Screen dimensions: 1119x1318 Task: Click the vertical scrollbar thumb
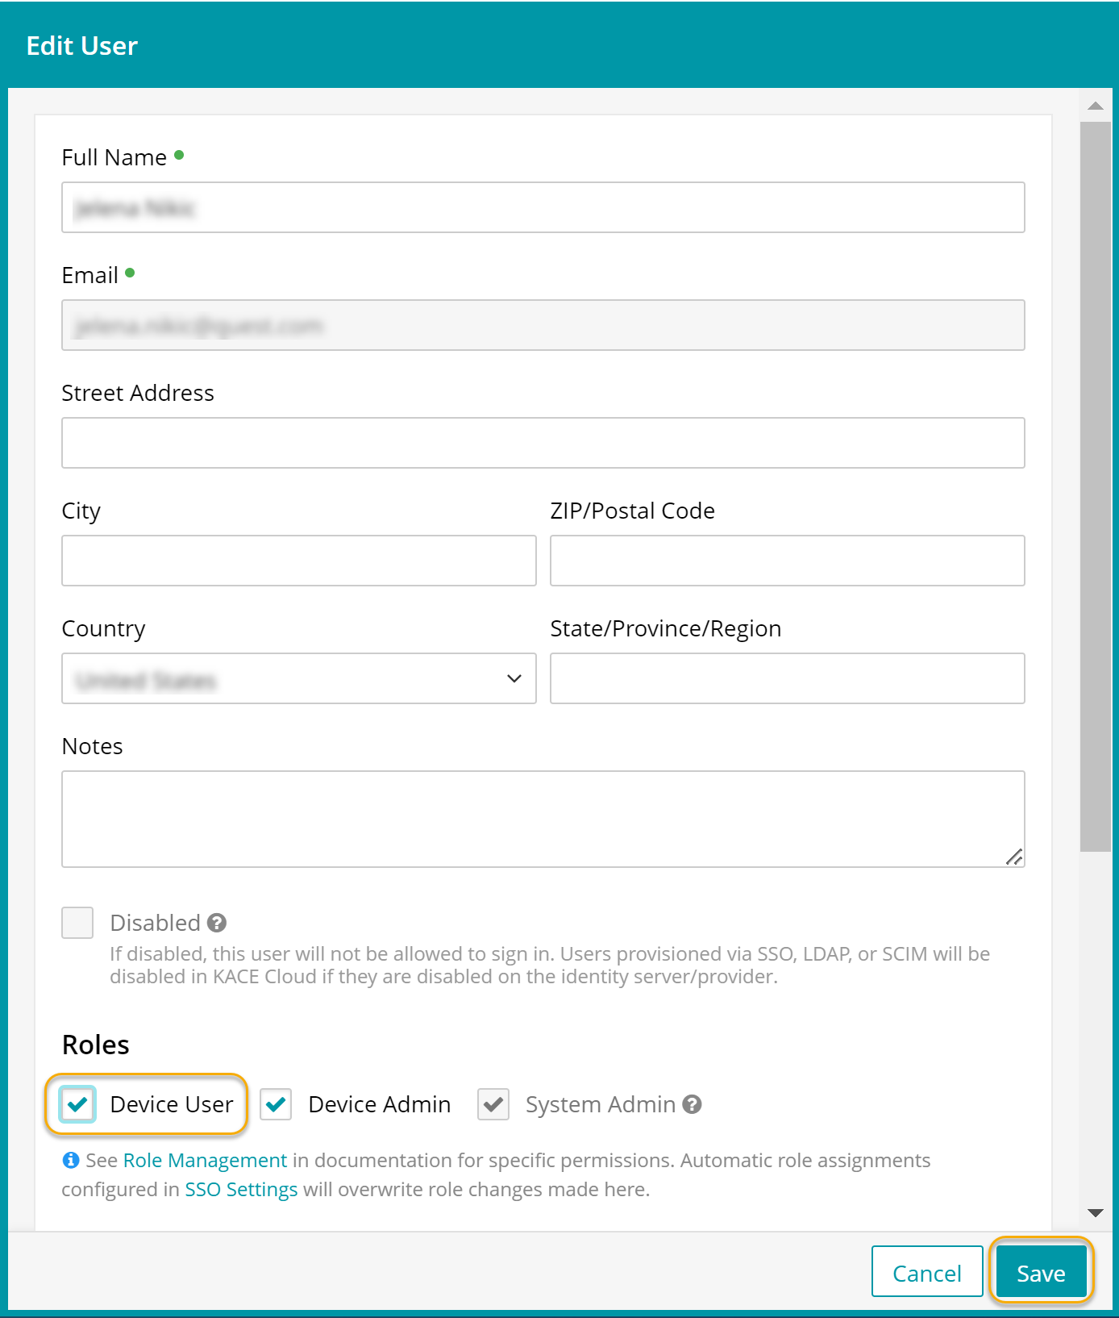(1095, 484)
